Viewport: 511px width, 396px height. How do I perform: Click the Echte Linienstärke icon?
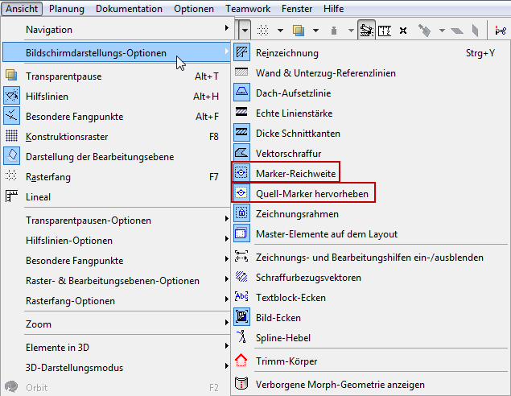(241, 113)
